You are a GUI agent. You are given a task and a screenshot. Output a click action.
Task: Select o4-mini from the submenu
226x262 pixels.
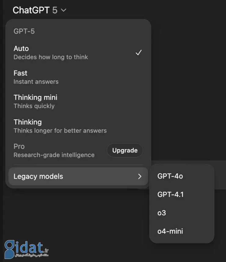point(182,231)
